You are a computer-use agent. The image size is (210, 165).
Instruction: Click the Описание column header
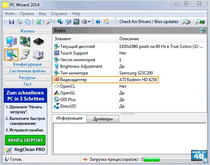[162, 39]
